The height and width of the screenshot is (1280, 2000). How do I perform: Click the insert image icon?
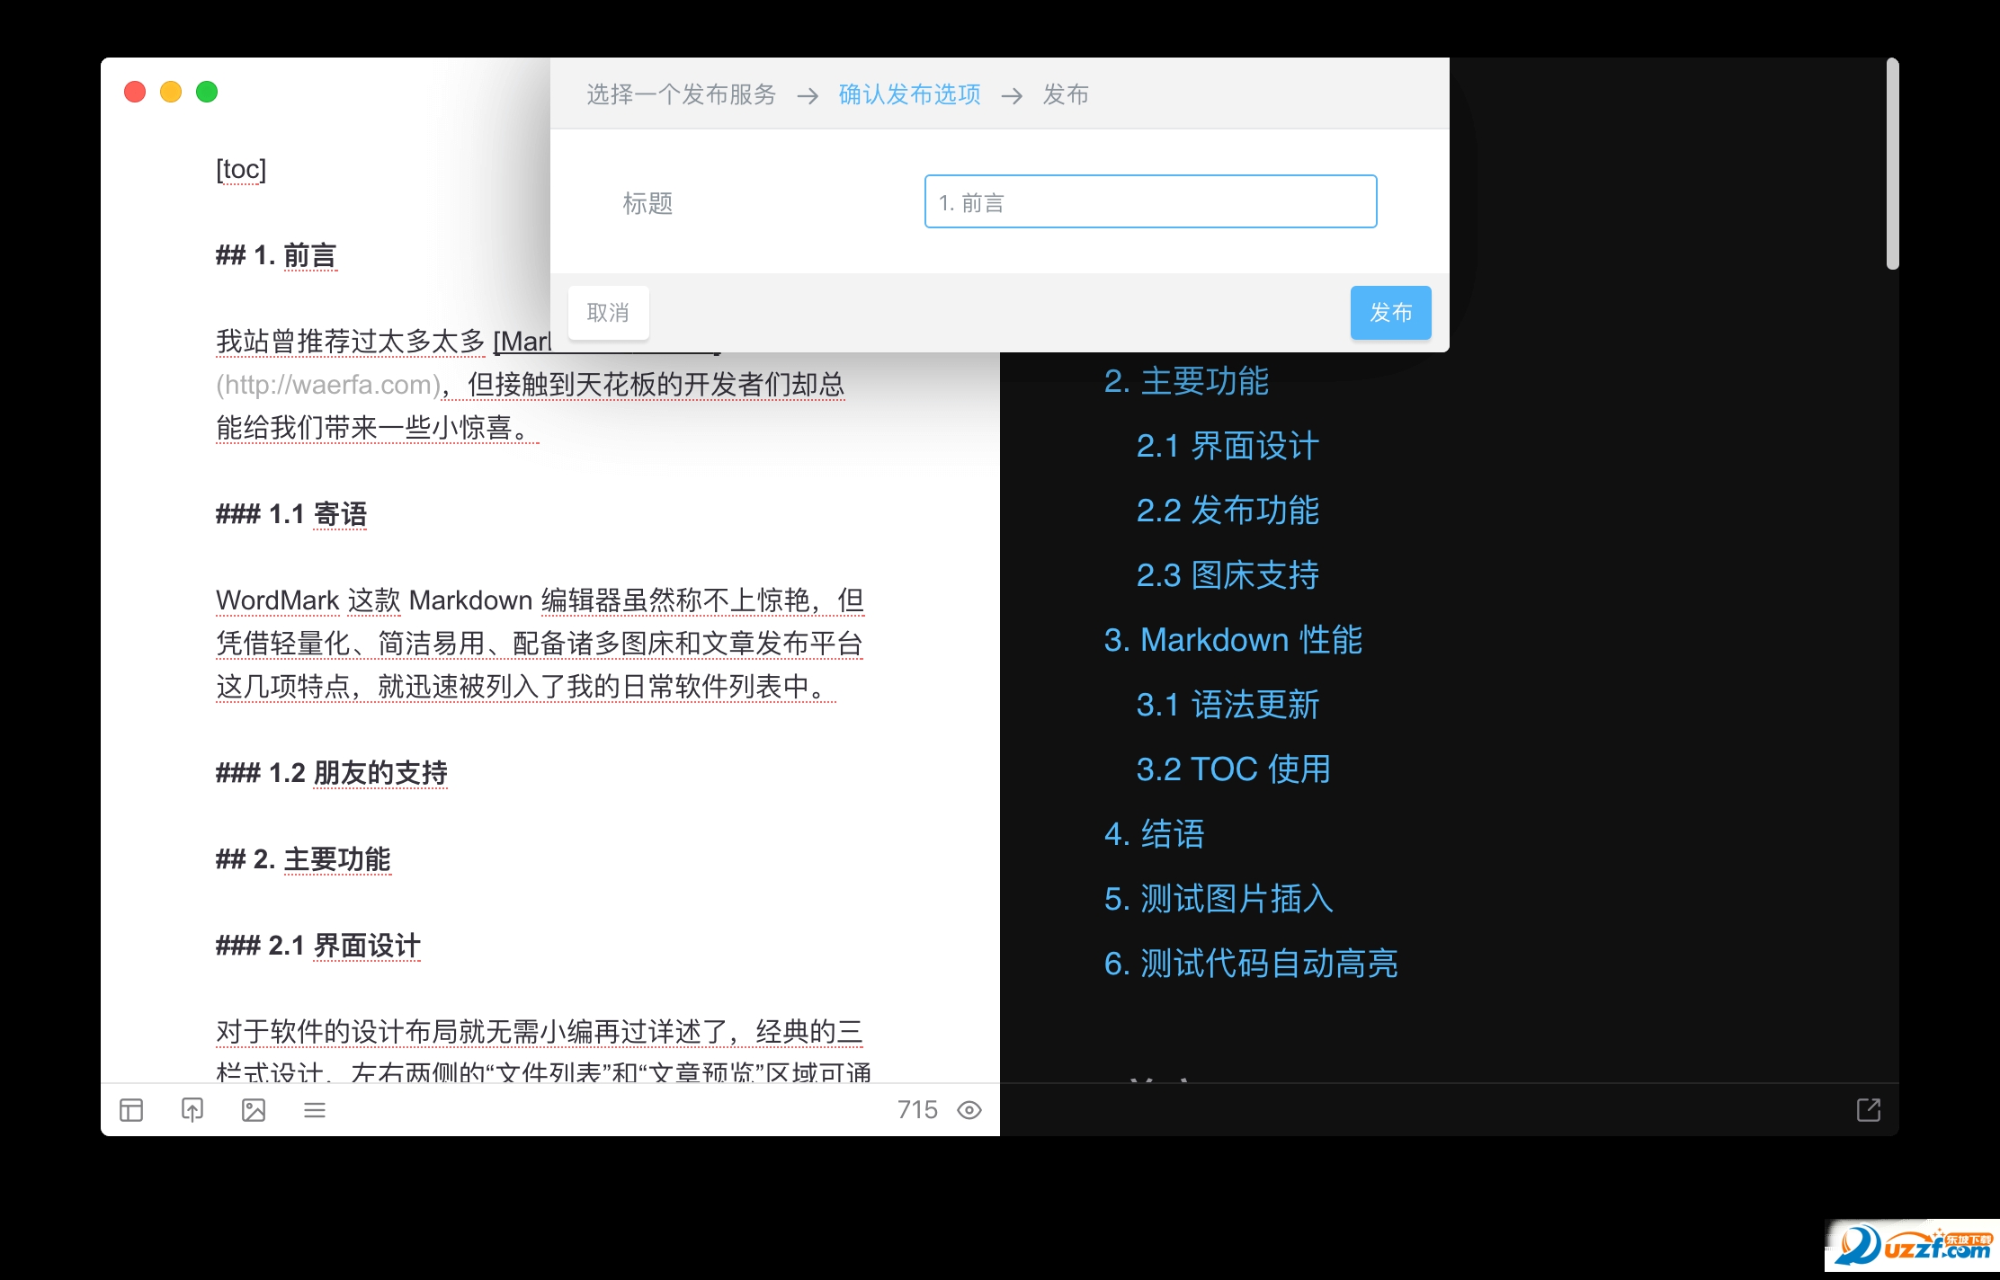[254, 1110]
